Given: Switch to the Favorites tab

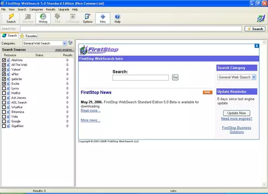Looking at the screenshot, I should pos(29,36).
